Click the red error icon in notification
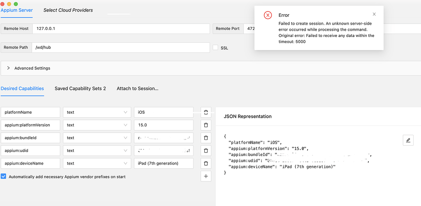 click(x=268, y=15)
